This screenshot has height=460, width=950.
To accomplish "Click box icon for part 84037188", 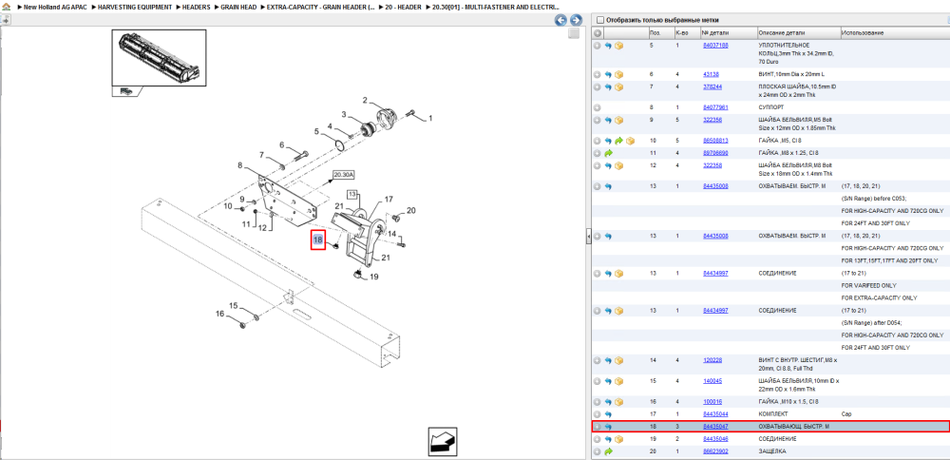I will (x=618, y=46).
